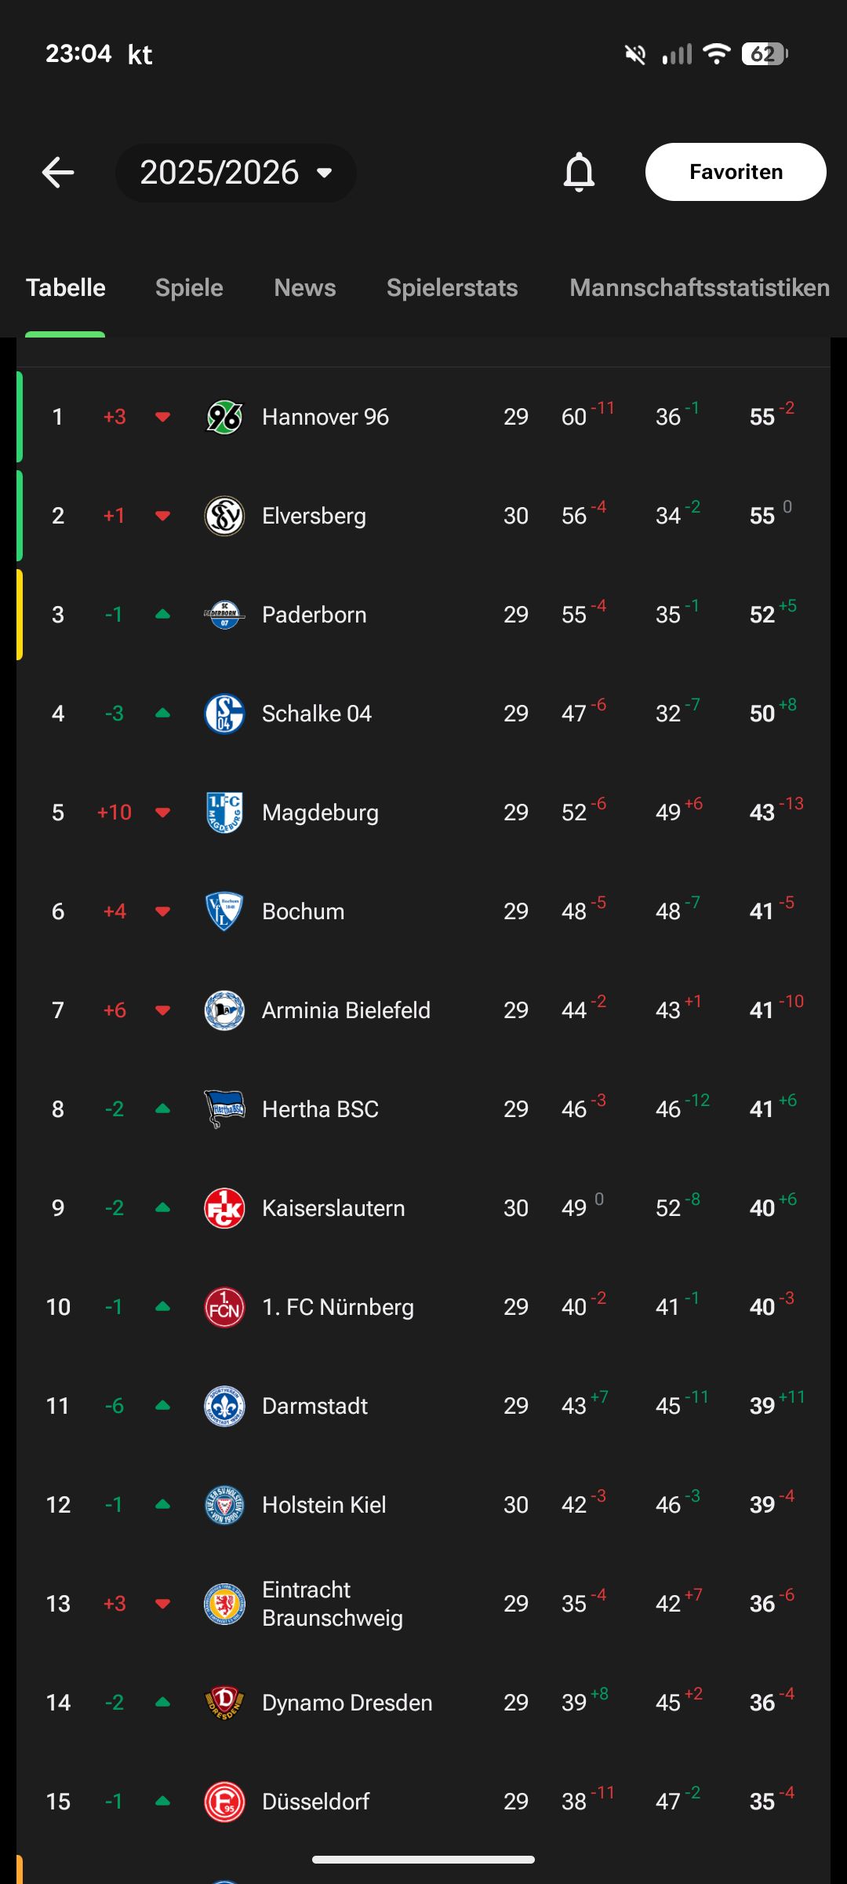Tap the Hannover 96 club crest
Image resolution: width=847 pixels, height=1884 pixels.
coord(224,417)
